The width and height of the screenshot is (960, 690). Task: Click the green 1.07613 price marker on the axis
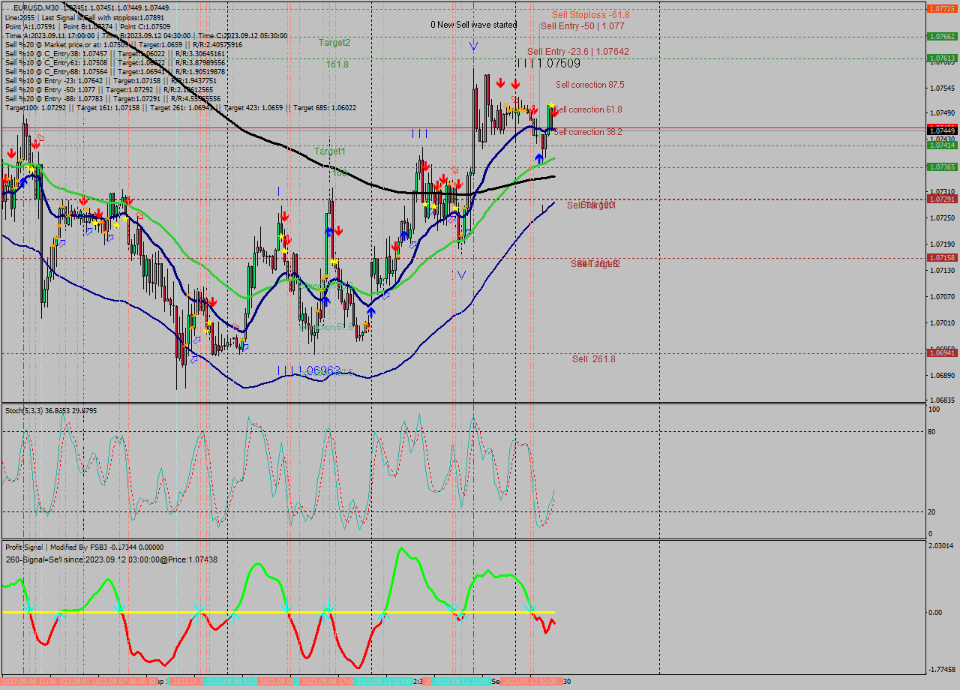[941, 57]
